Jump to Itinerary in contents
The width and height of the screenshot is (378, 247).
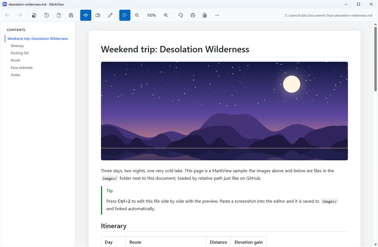tap(17, 46)
